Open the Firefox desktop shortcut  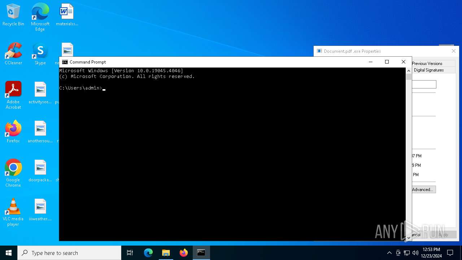coord(13,132)
